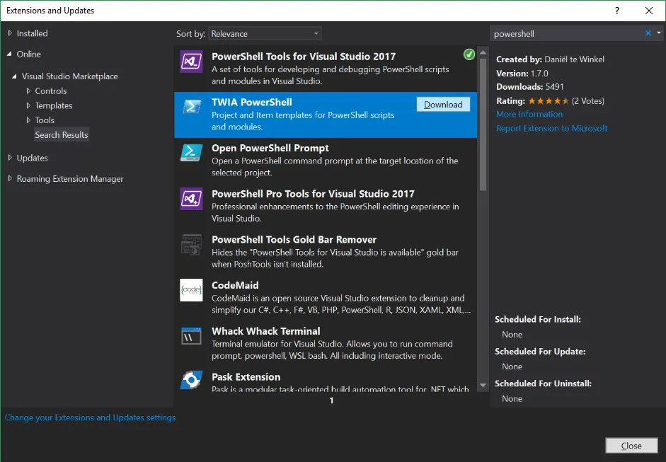Viewport: 666px width, 462px height.
Task: Click the PowerShell Tools Gold Bar Remover icon
Action: (x=191, y=245)
